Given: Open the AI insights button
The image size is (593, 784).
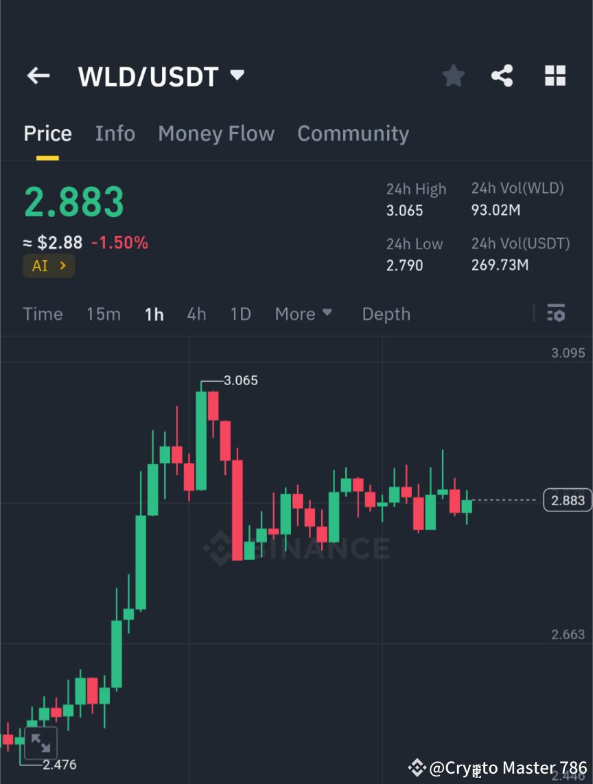Looking at the screenshot, I should click(x=49, y=265).
